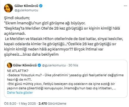The height and width of the screenshot is (107, 129).
Task: Click the blue verified badge beside author name
Action: coord(41,6)
